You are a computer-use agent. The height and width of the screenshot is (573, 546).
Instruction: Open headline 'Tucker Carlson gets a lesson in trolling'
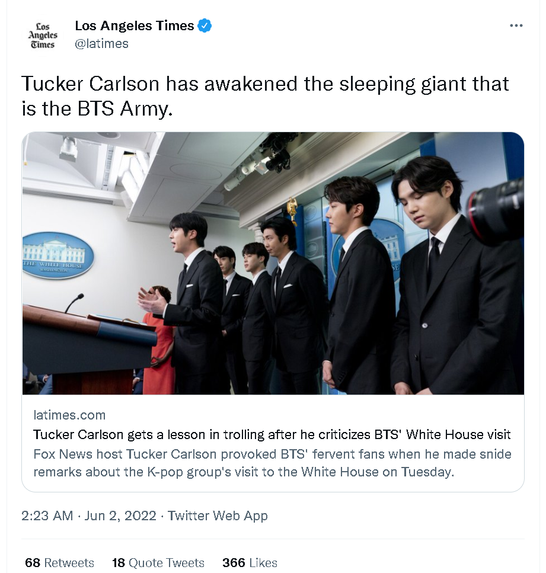coord(272,434)
